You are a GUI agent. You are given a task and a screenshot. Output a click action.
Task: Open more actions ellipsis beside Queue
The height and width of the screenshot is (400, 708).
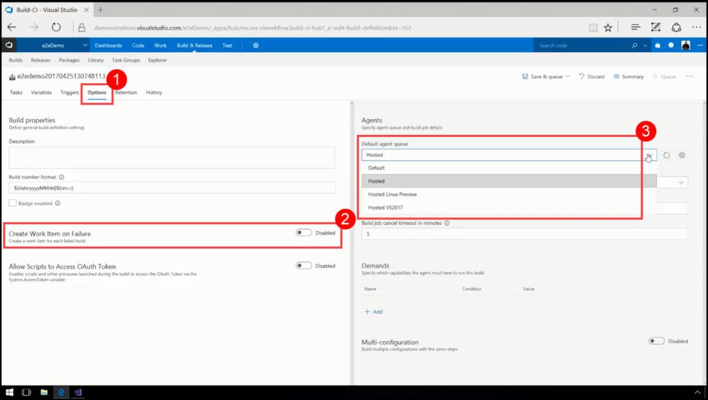(689, 76)
